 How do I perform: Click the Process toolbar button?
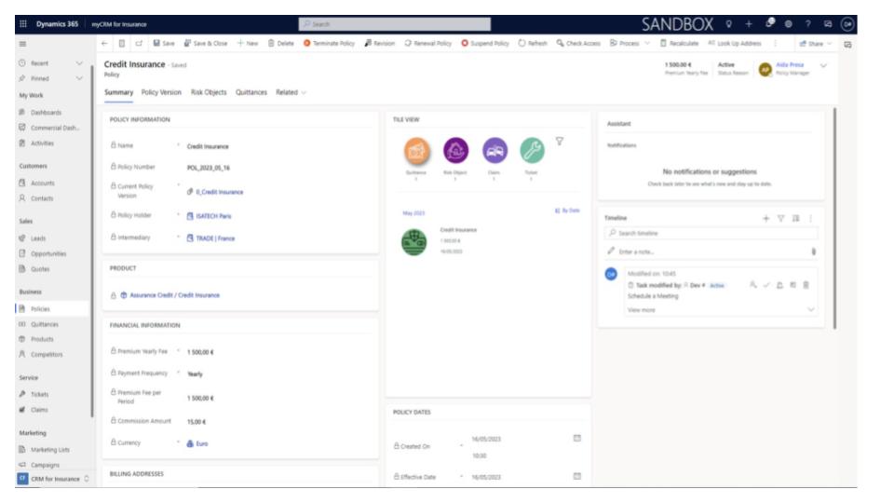tap(624, 44)
